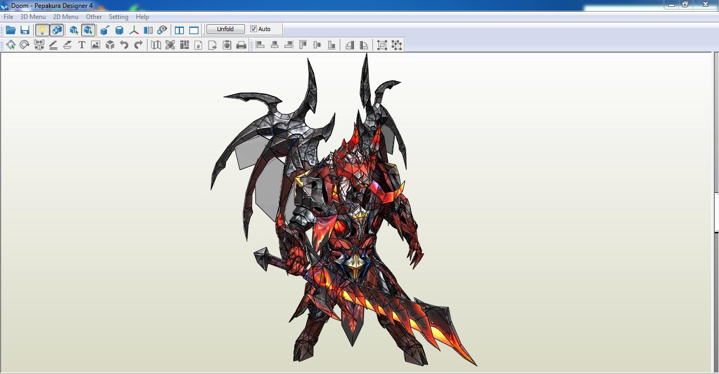Align parts center horizontally icon

click(x=274, y=45)
